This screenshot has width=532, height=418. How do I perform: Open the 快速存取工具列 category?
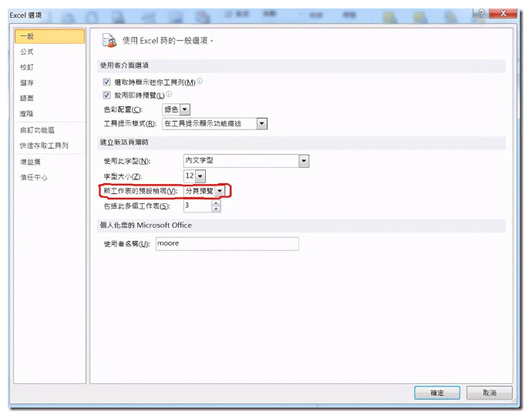[x=44, y=145]
